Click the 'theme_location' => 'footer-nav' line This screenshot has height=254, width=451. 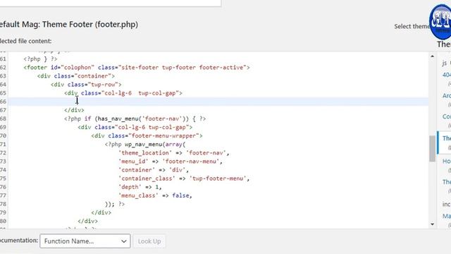click(x=174, y=153)
